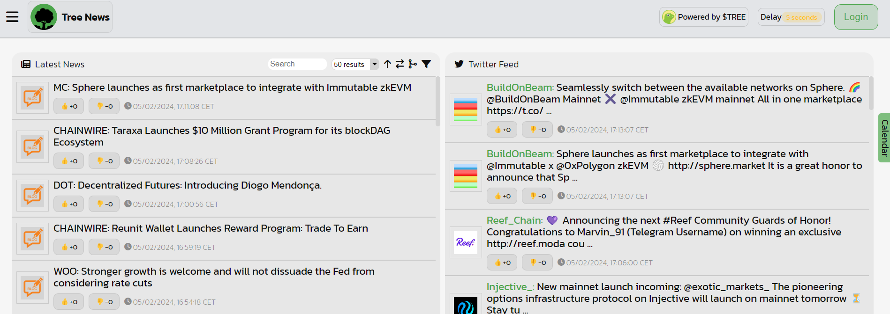Click the swap arrows icon
The image size is (890, 314).
(400, 64)
